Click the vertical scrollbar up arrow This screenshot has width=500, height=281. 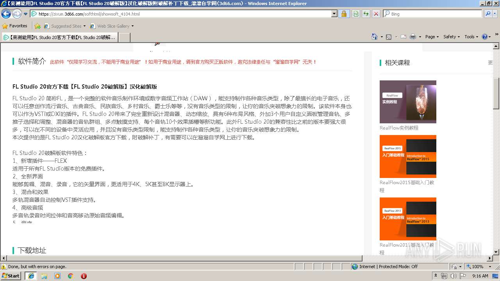click(x=496, y=46)
